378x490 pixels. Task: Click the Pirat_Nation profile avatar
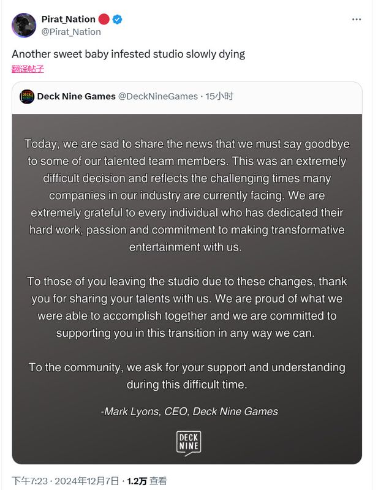click(24, 25)
